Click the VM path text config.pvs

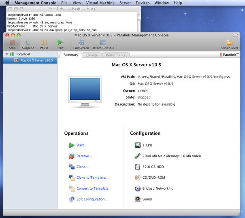184,77
